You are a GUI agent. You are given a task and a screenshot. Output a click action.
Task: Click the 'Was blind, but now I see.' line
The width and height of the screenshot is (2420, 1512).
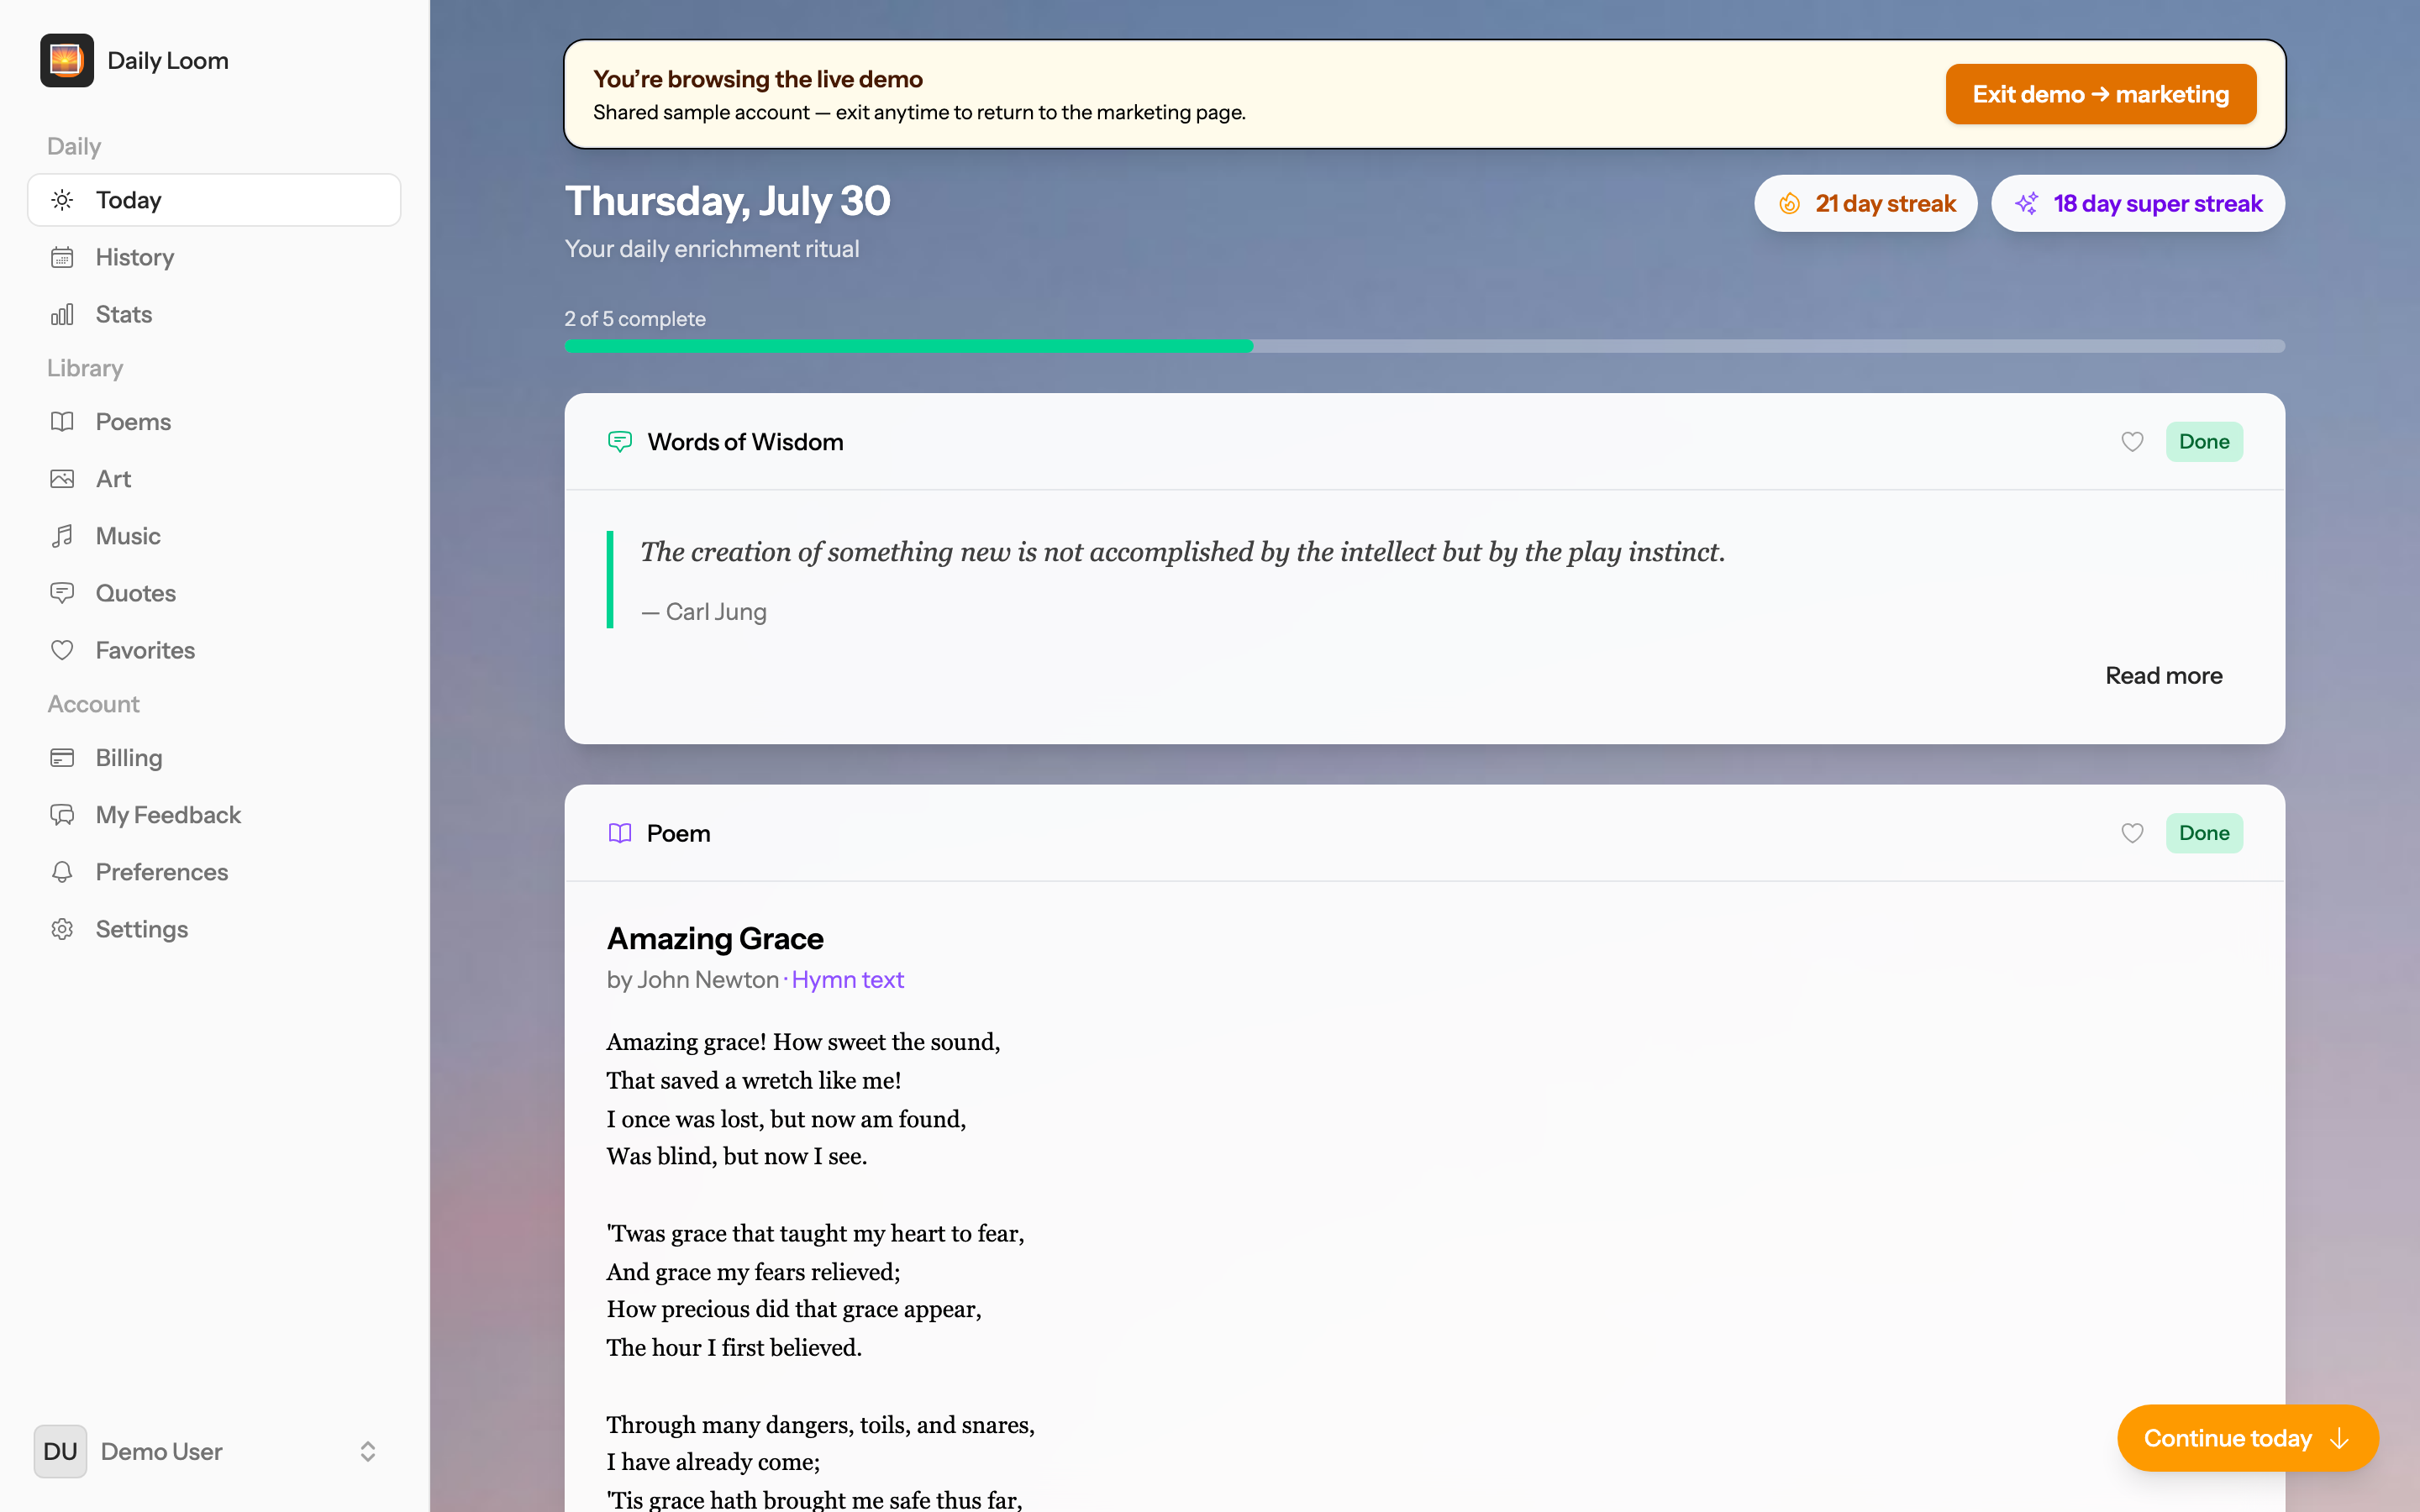(737, 1156)
